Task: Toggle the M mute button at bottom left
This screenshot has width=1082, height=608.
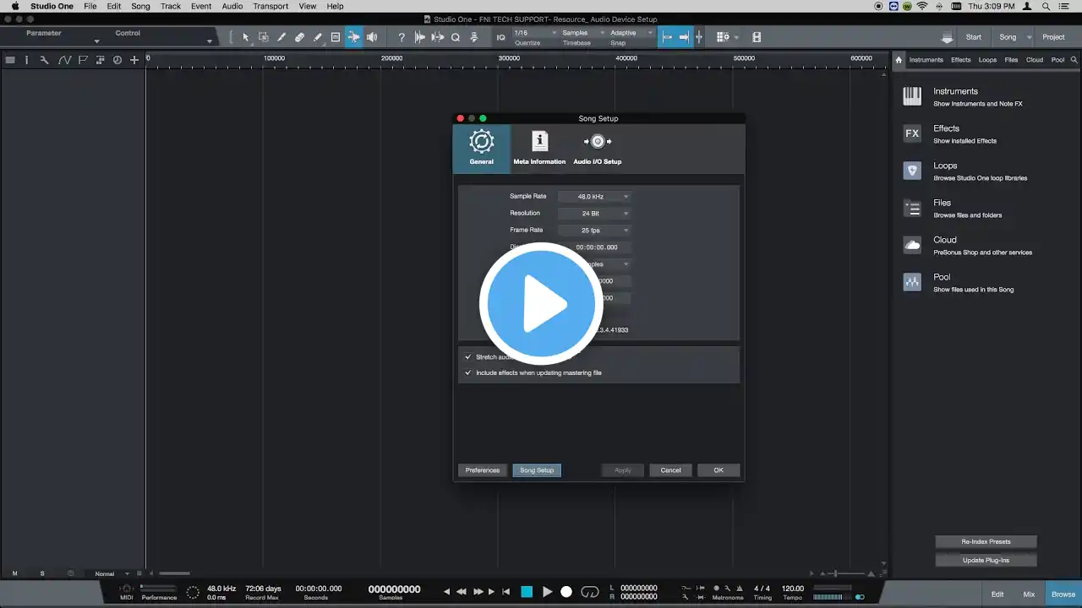Action: pyautogui.click(x=14, y=573)
